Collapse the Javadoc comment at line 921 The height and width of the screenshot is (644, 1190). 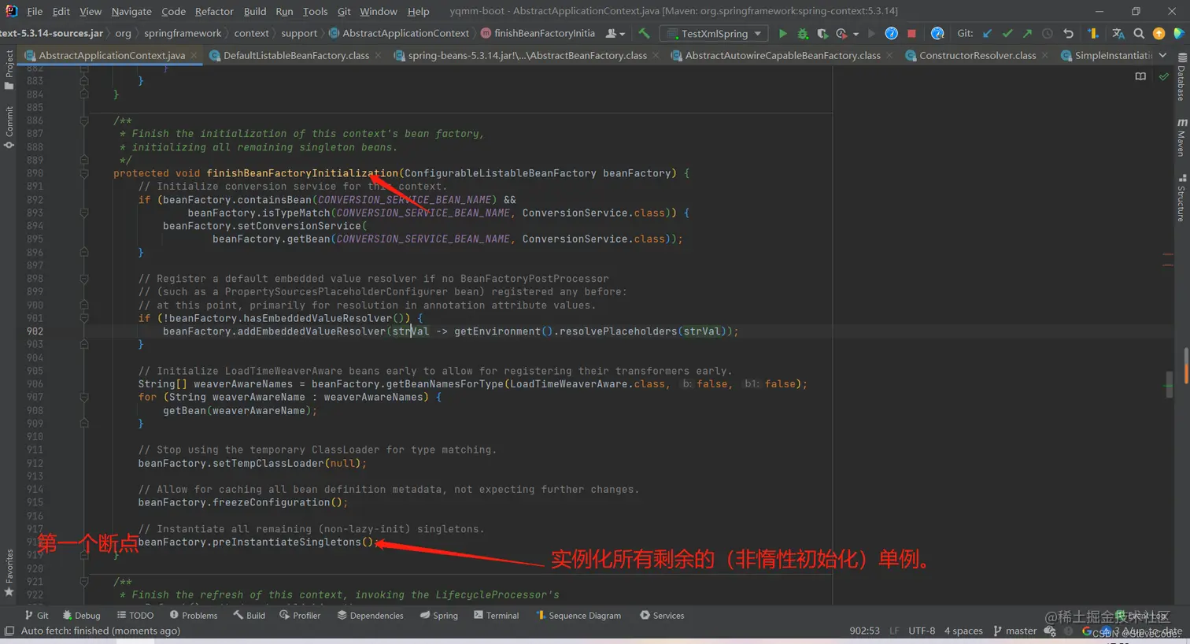(83, 582)
